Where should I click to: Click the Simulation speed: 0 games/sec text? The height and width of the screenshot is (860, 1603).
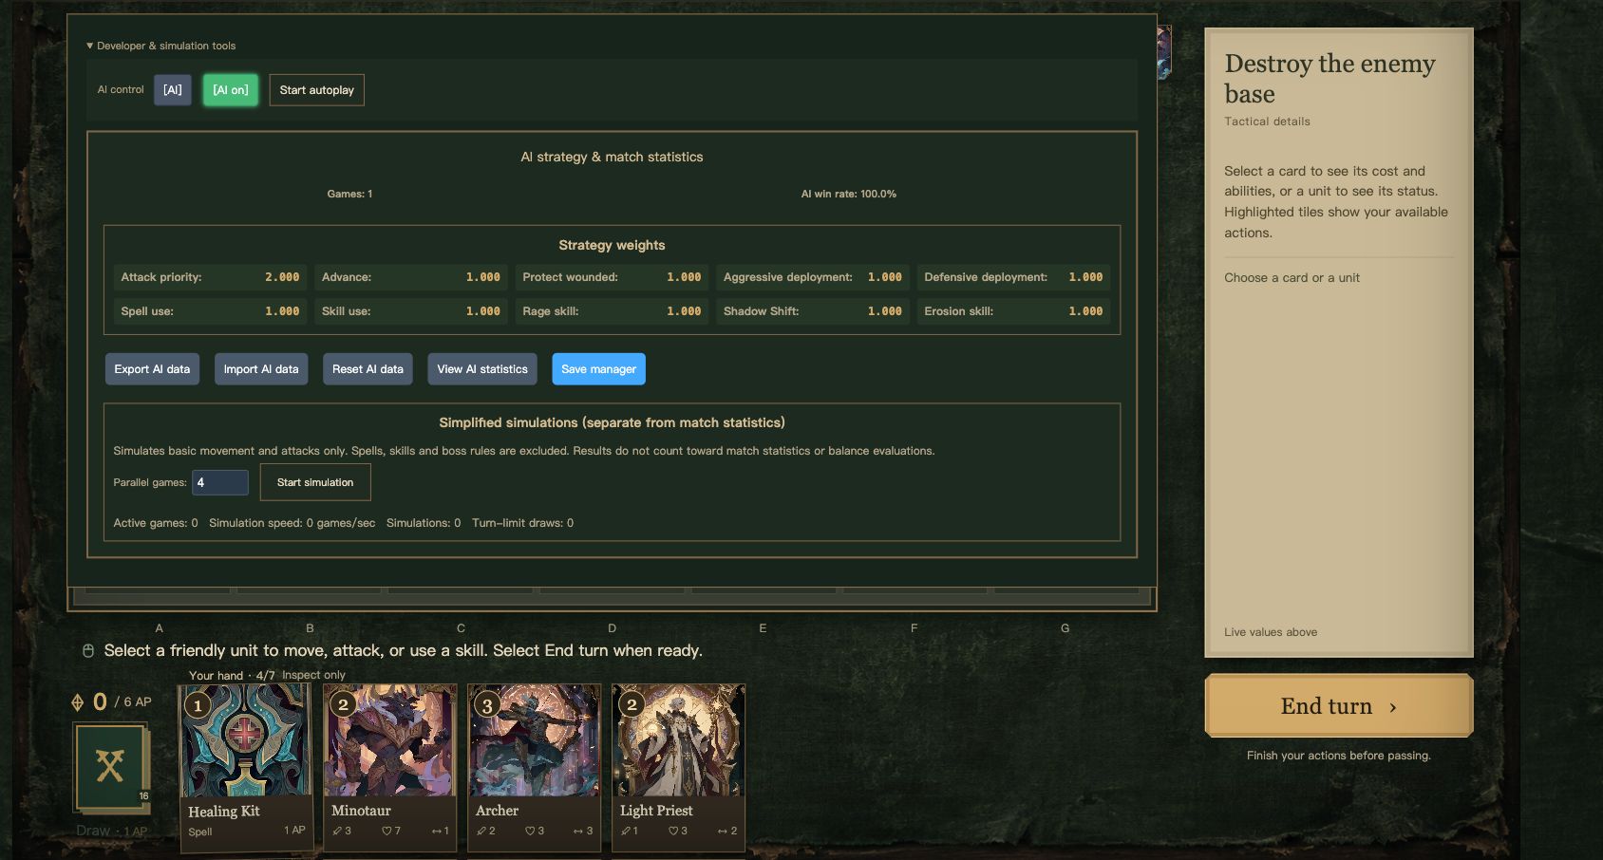tap(292, 523)
